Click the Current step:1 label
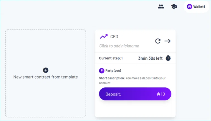Screen dimensions: 211x121 (111, 58)
